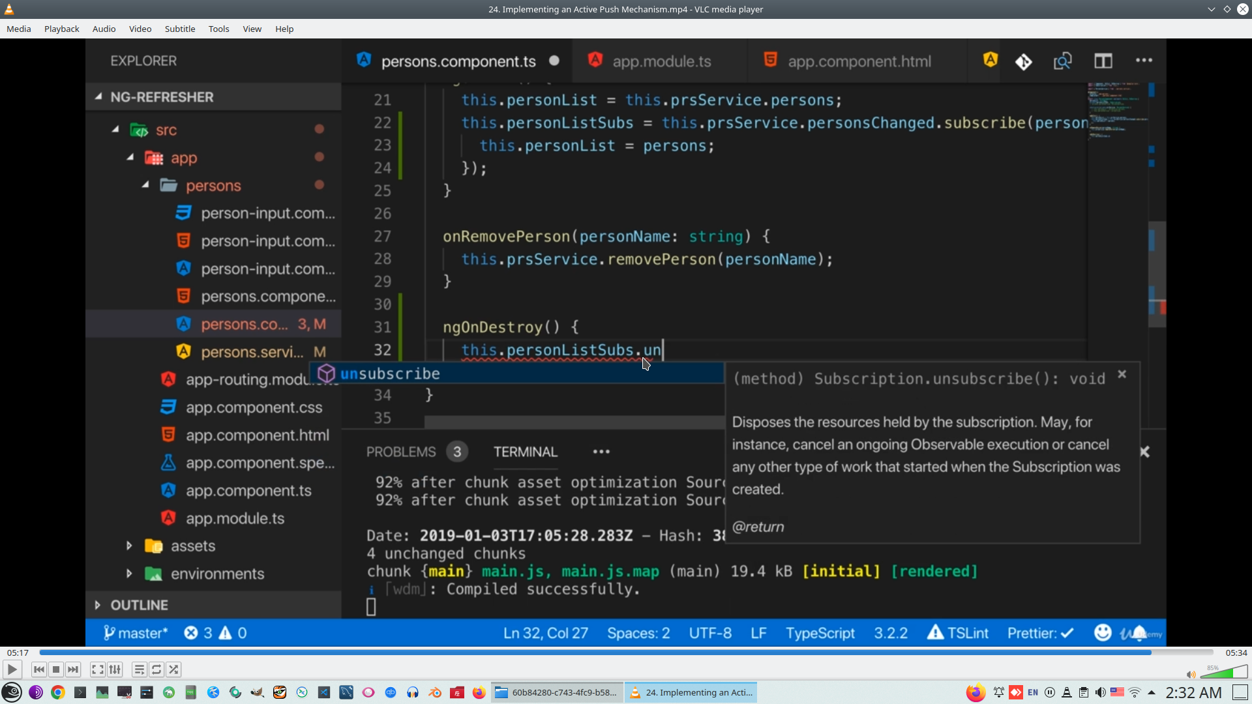1252x704 pixels.
Task: Click Ln 32, Col 27 in the status bar
Action: [545, 632]
